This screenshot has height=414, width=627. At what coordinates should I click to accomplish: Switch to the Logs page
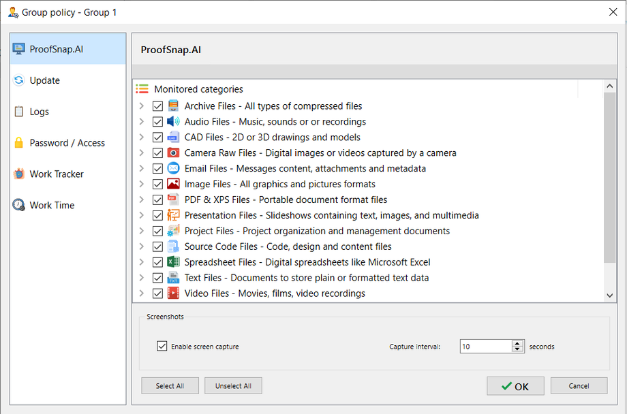(68, 111)
